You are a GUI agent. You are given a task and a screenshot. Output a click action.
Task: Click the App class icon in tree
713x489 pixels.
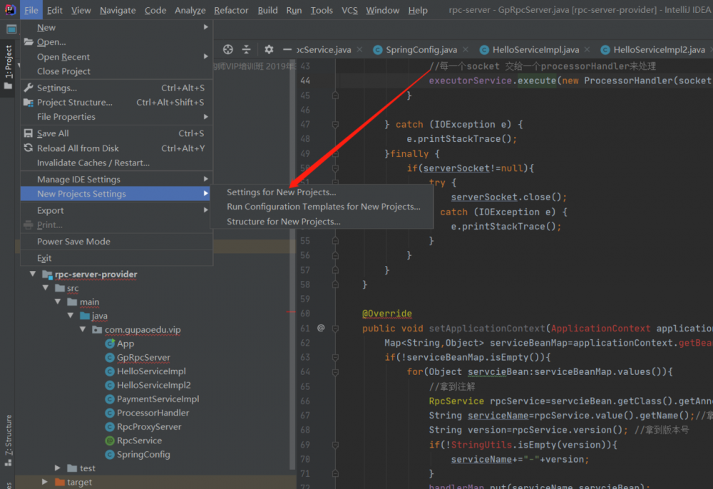click(110, 344)
